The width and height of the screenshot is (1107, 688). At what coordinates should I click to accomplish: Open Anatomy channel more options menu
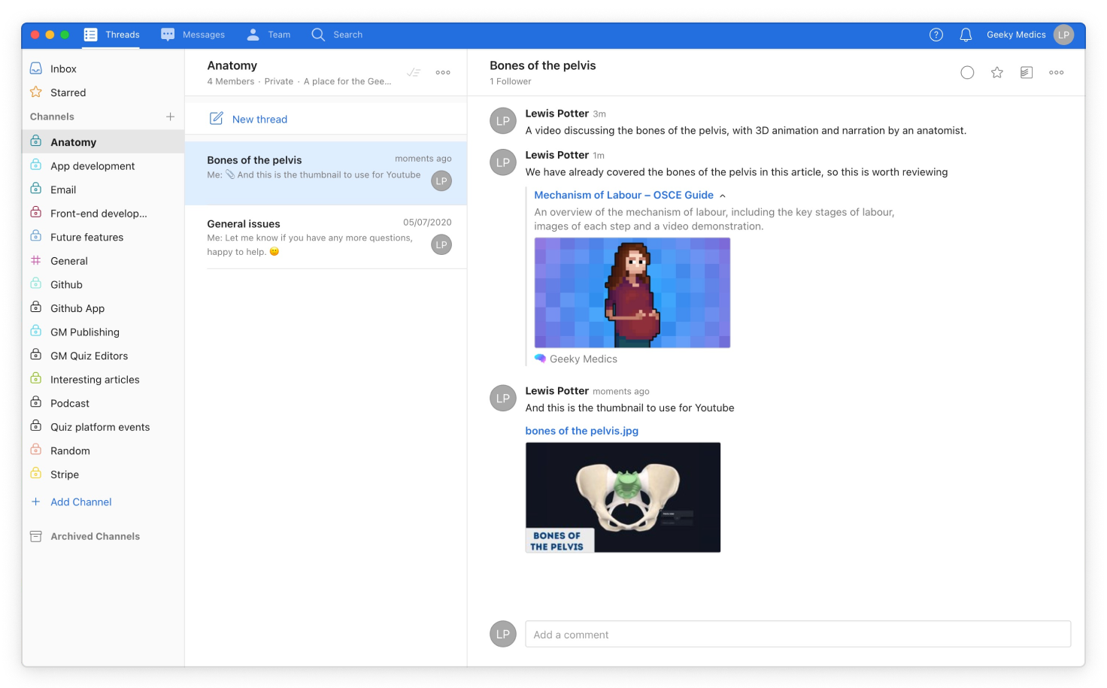pos(443,72)
